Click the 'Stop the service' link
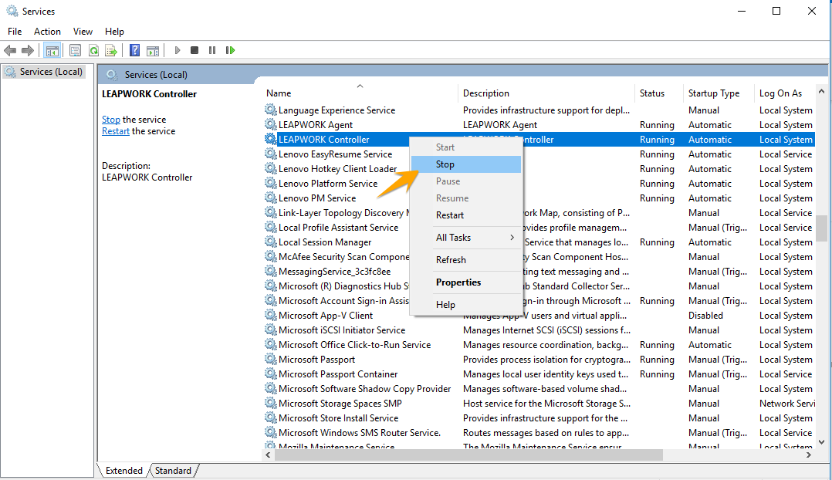The image size is (832, 480). [x=111, y=120]
